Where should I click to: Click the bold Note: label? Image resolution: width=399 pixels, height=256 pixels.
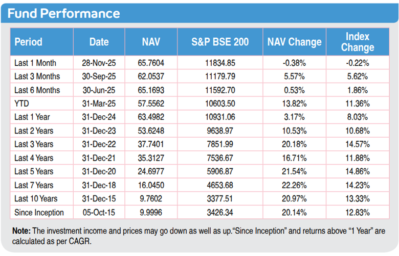(x=21, y=231)
